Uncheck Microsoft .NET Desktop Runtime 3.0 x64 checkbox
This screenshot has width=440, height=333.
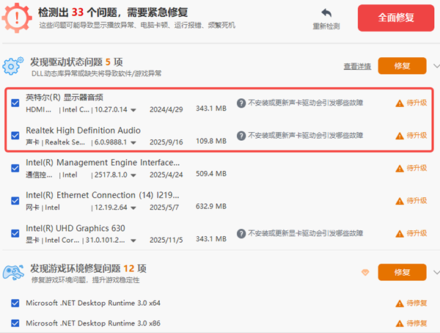15,303
